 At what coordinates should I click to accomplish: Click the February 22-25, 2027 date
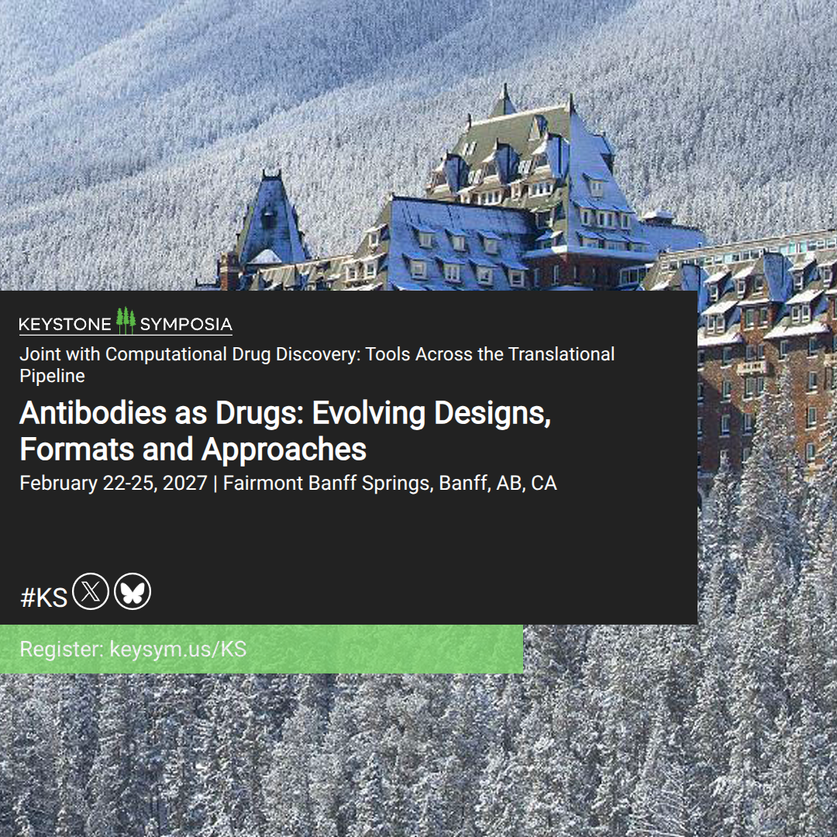click(113, 483)
